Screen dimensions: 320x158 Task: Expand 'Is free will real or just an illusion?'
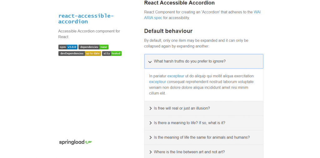[x=204, y=108]
